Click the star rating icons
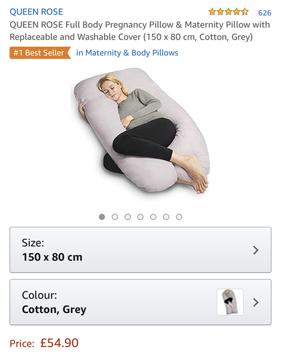This screenshot has width=281, height=359. 228,11
